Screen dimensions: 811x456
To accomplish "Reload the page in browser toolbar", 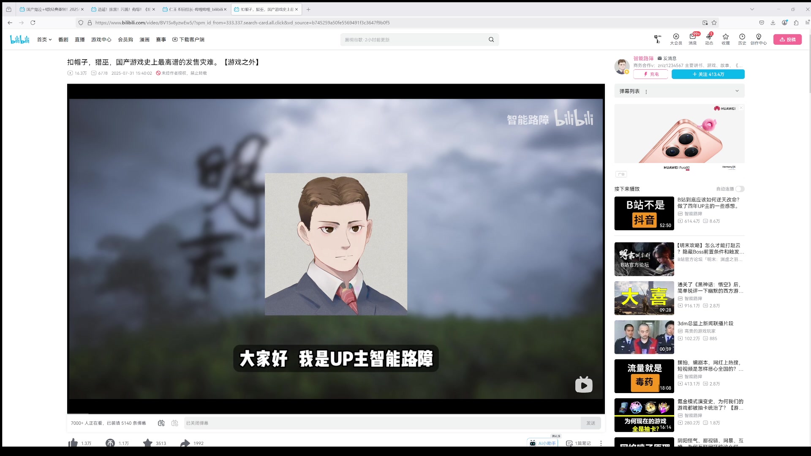I will pos(33,23).
